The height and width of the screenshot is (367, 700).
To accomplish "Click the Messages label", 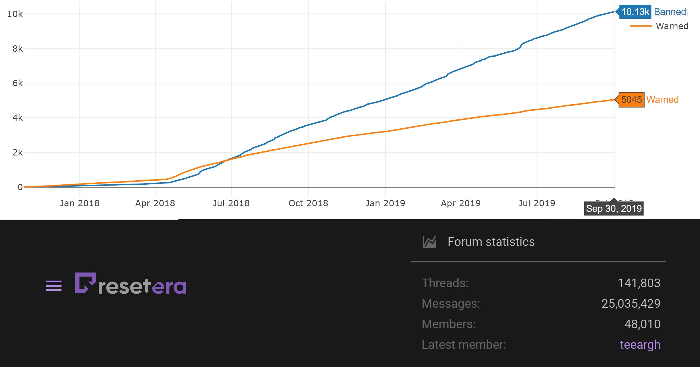I will click(451, 303).
